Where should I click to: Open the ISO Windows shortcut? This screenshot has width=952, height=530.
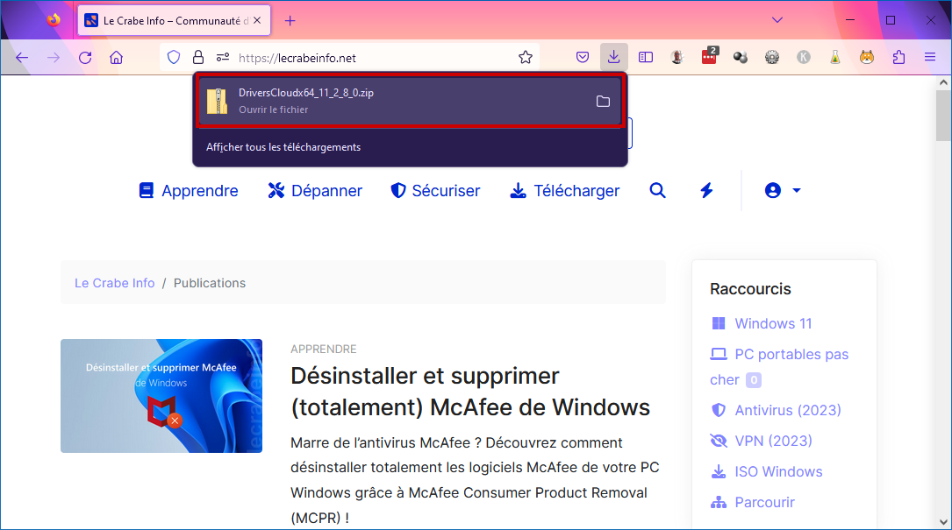click(x=766, y=472)
